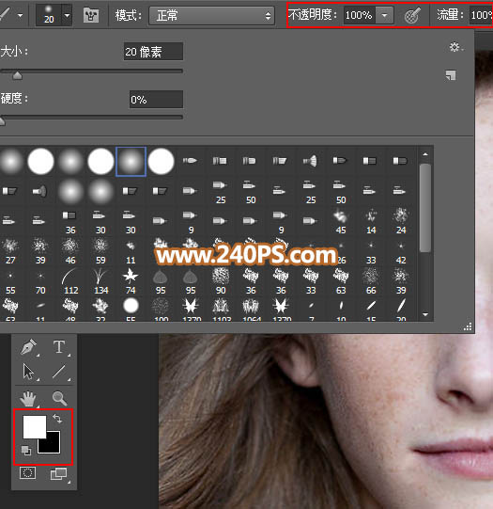Choose the Path Selection arrow tool

28,372
